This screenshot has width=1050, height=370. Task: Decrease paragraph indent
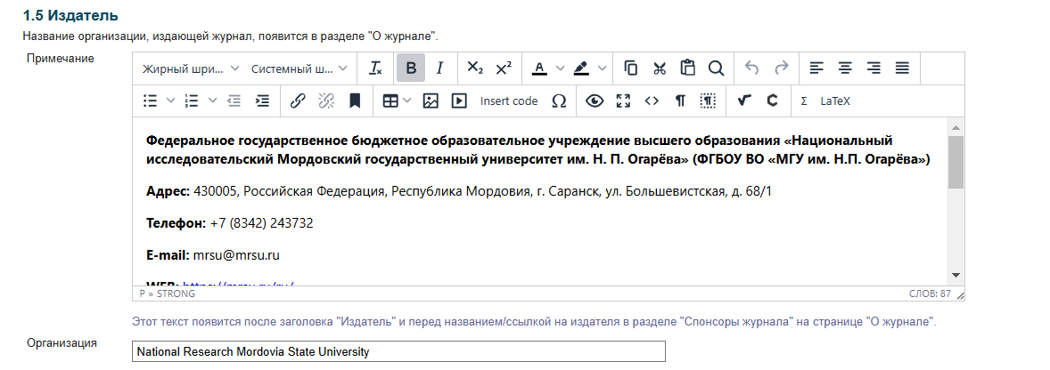point(234,101)
